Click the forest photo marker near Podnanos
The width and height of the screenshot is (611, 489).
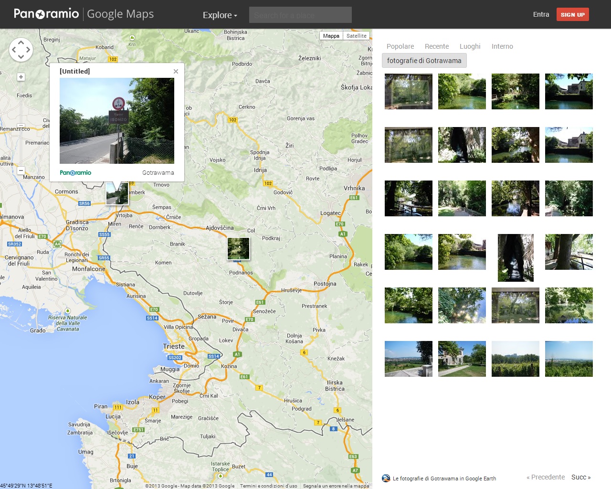[x=238, y=249]
